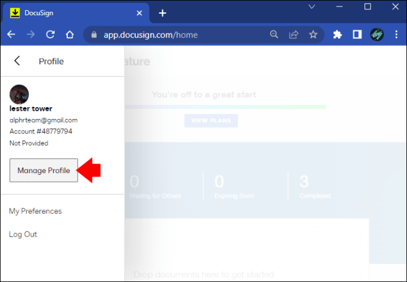Toggle the browser side panel

coord(357,35)
